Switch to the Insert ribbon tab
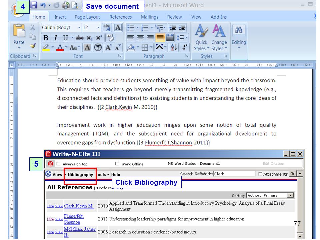 (60, 17)
